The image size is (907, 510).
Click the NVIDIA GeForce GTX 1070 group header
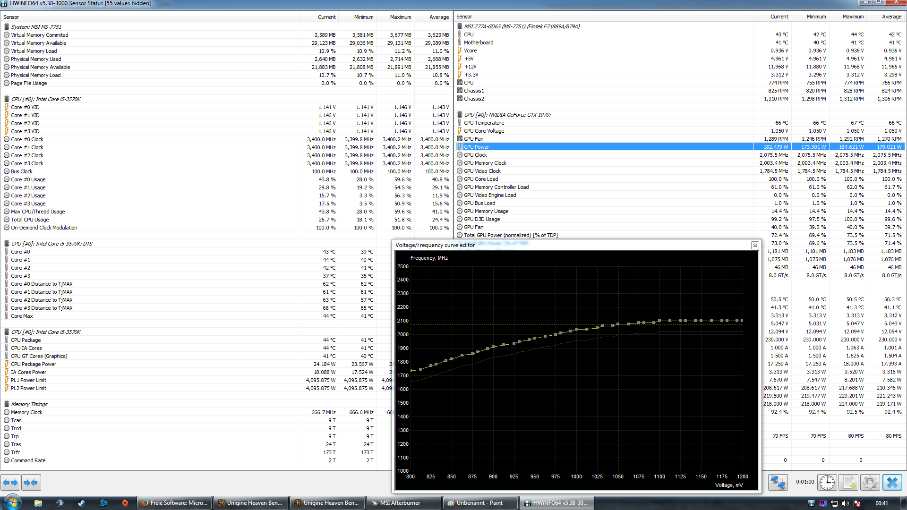[x=507, y=115]
